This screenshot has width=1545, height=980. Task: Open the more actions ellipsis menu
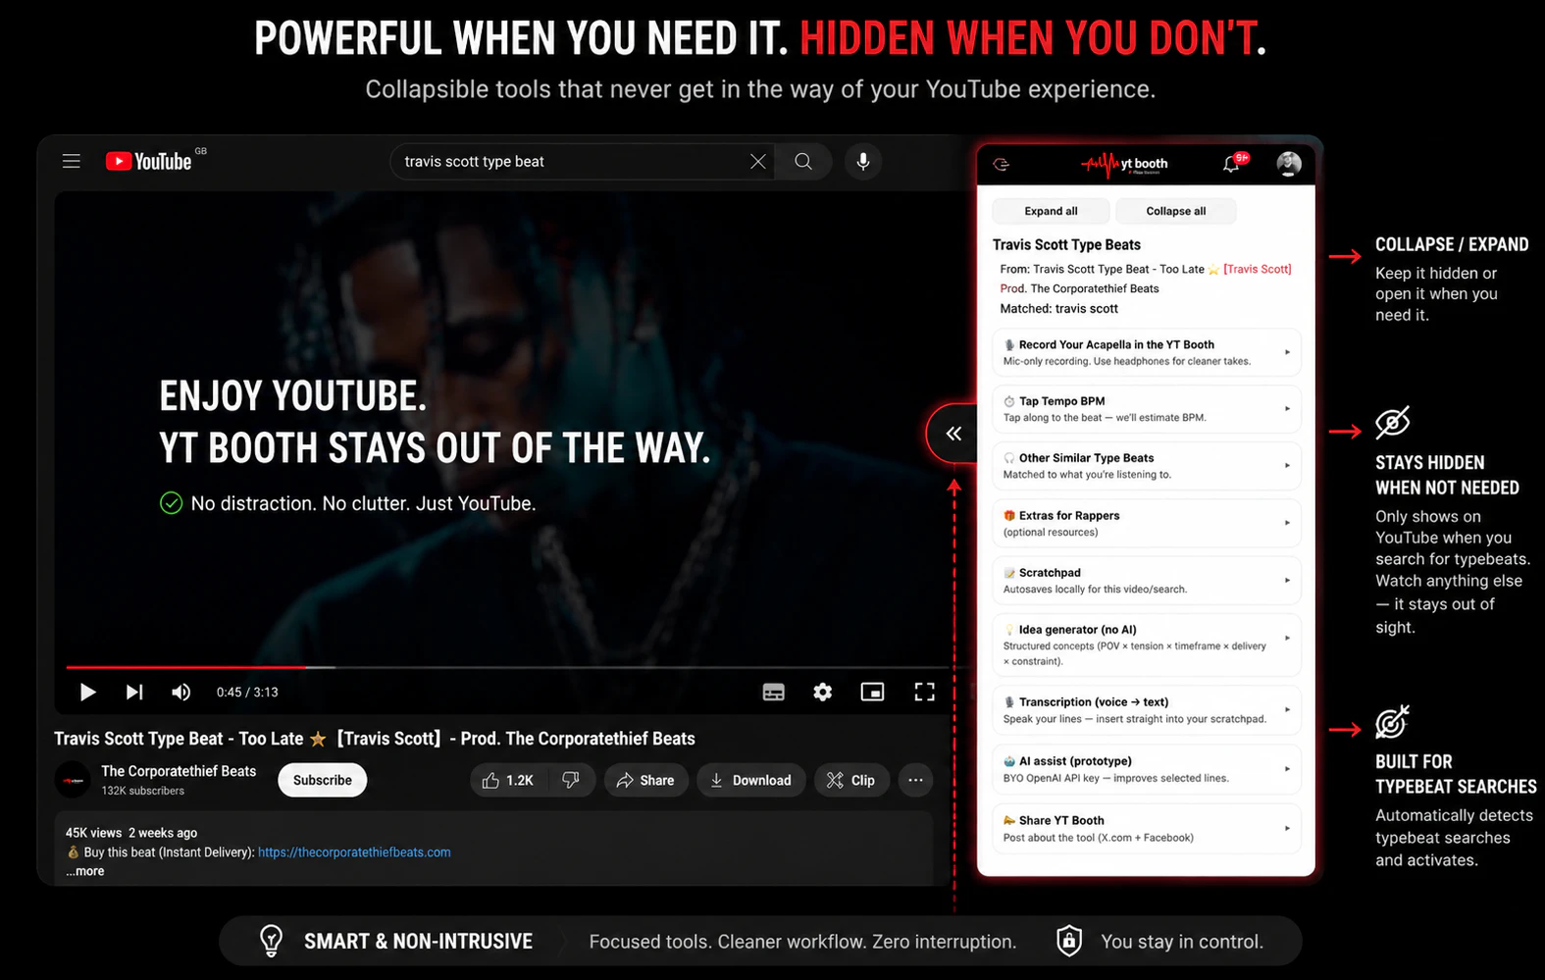tap(915, 780)
